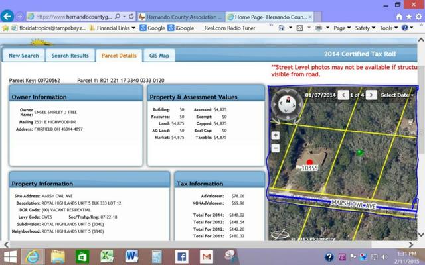Viewport: 425px width, 265px height.
Task: Open the Safety menu dropdown
Action: coord(365,28)
